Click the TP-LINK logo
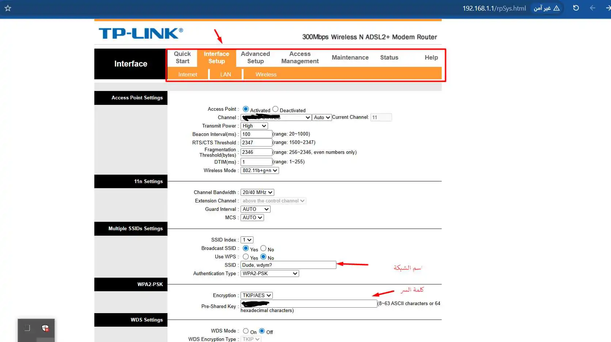This screenshot has width=611, height=342. click(141, 34)
